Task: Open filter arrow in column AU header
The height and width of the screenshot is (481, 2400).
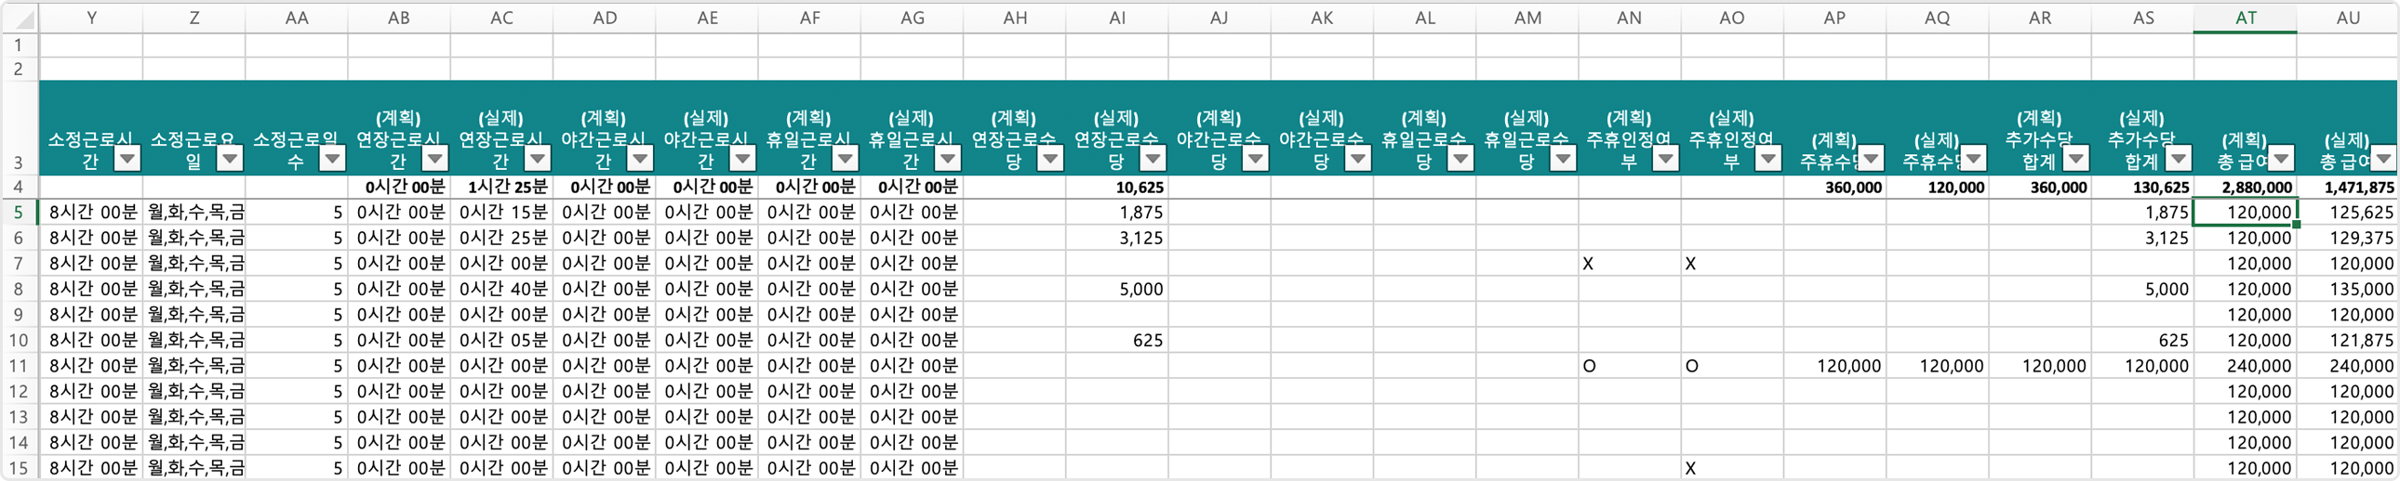Action: coord(2383,159)
